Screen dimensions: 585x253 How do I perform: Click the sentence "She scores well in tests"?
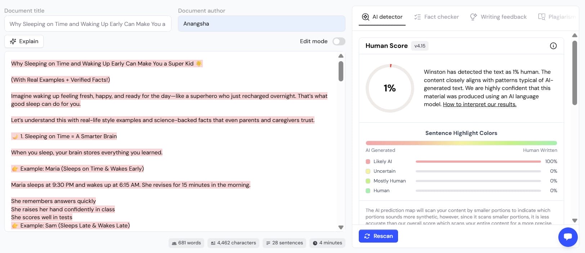point(42,217)
